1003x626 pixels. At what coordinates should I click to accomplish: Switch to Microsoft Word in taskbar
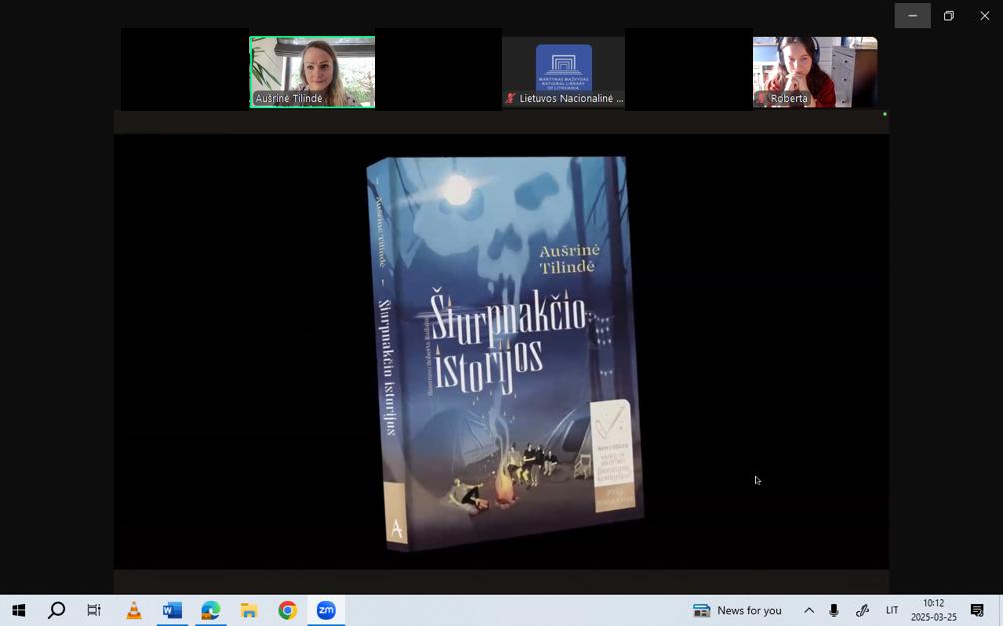[172, 611]
